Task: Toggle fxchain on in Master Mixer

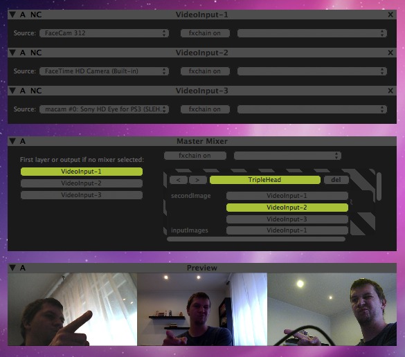Action: (195, 156)
